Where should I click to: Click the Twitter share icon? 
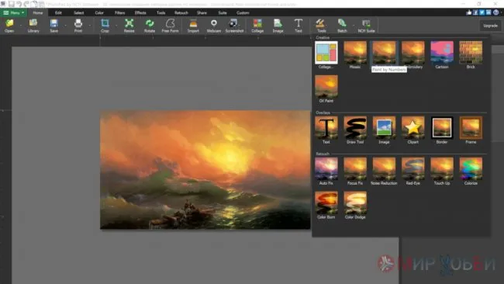pyautogui.click(x=482, y=12)
